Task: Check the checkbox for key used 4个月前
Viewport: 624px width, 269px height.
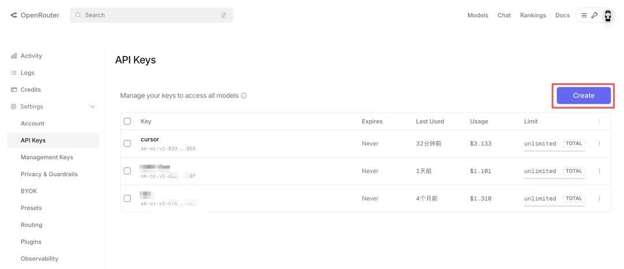Action: tap(127, 198)
